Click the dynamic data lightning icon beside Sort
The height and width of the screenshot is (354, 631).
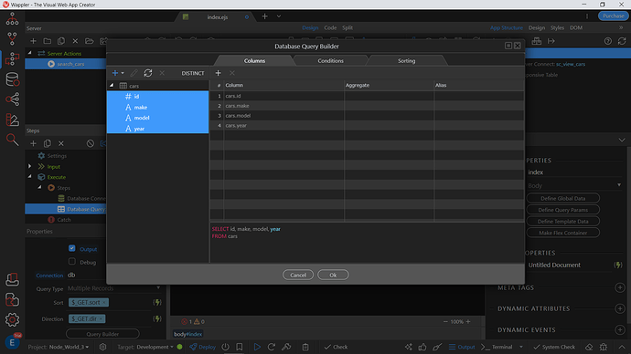click(x=157, y=302)
